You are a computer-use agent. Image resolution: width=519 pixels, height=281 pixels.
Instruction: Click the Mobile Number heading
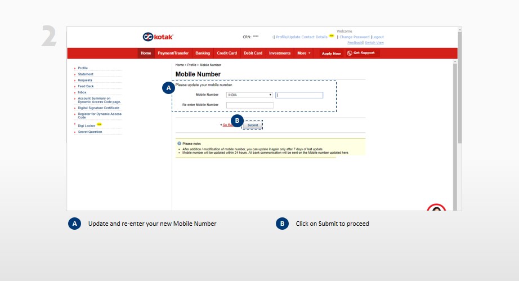[198, 74]
